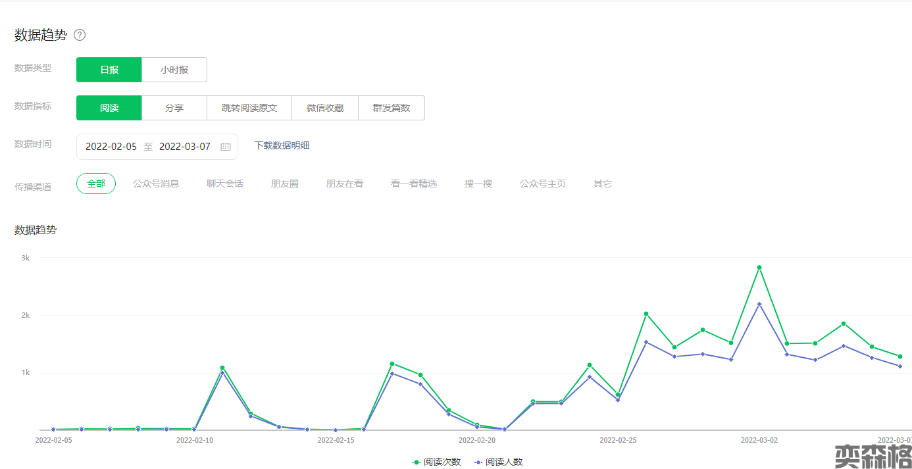Select 微信收藏 metric tab
Image resolution: width=912 pixels, height=469 pixels.
click(325, 108)
